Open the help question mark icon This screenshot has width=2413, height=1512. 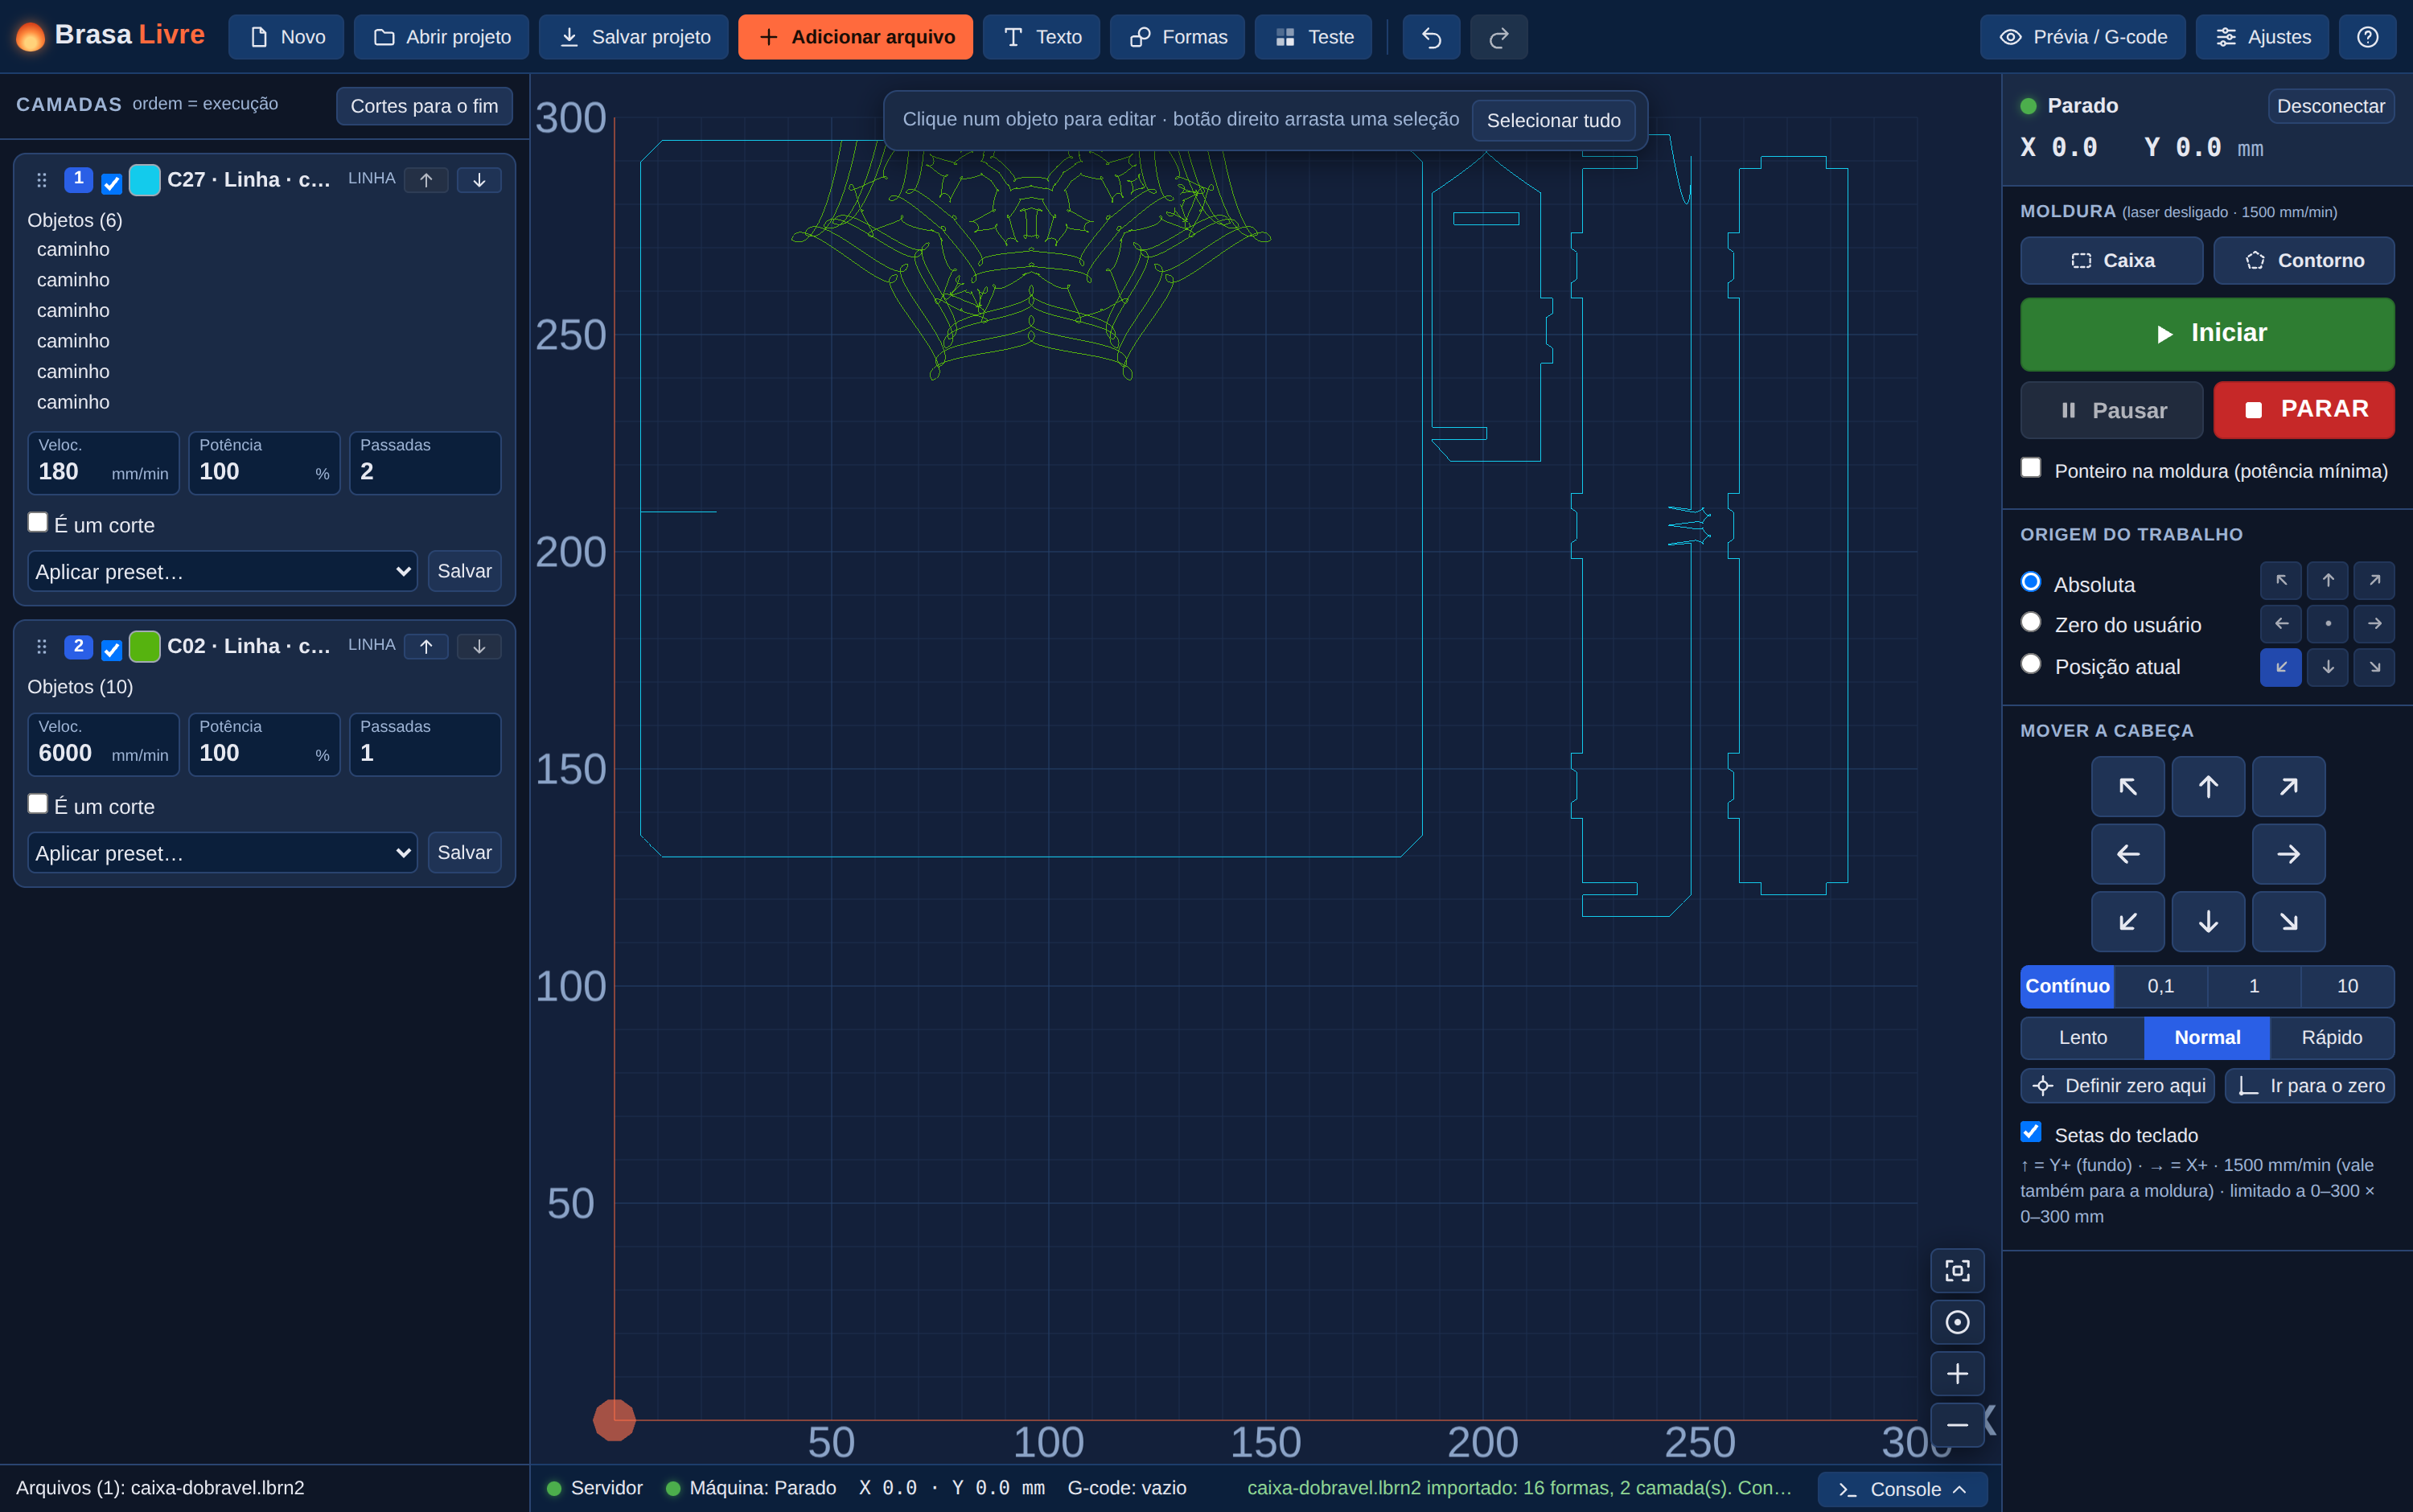point(2367,37)
